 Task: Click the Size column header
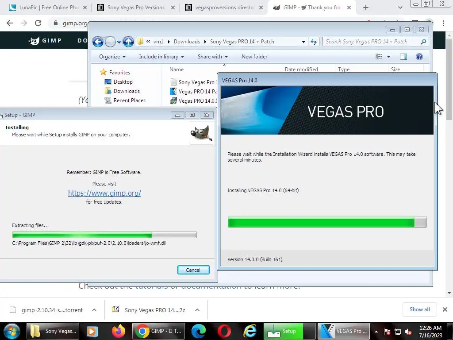tap(395, 70)
